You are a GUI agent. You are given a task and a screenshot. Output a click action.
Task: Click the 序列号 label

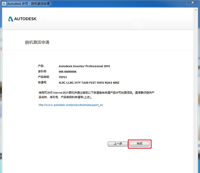(42, 71)
